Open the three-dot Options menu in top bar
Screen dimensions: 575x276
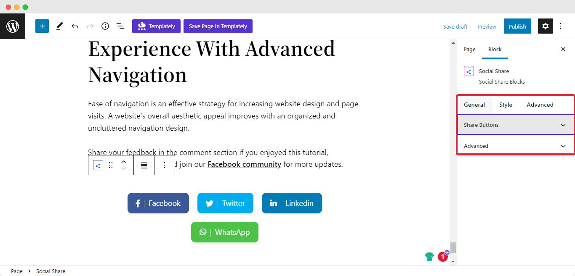pos(561,26)
